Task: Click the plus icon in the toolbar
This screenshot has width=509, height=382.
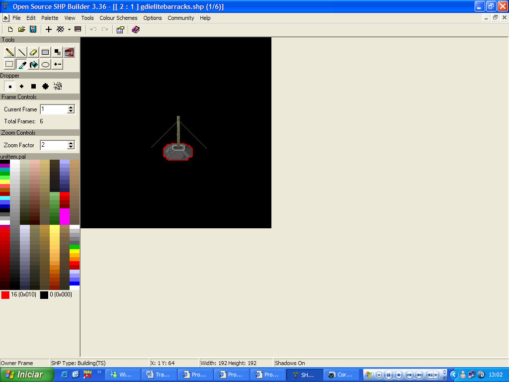Action: pos(48,29)
